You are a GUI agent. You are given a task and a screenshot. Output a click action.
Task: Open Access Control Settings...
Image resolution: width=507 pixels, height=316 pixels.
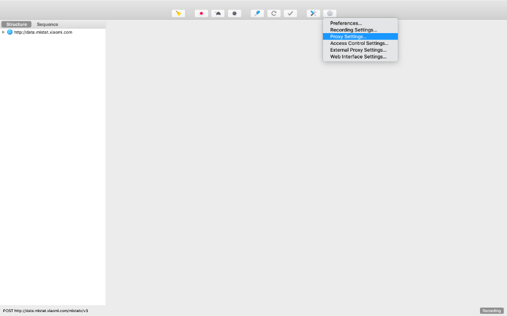pyautogui.click(x=360, y=43)
